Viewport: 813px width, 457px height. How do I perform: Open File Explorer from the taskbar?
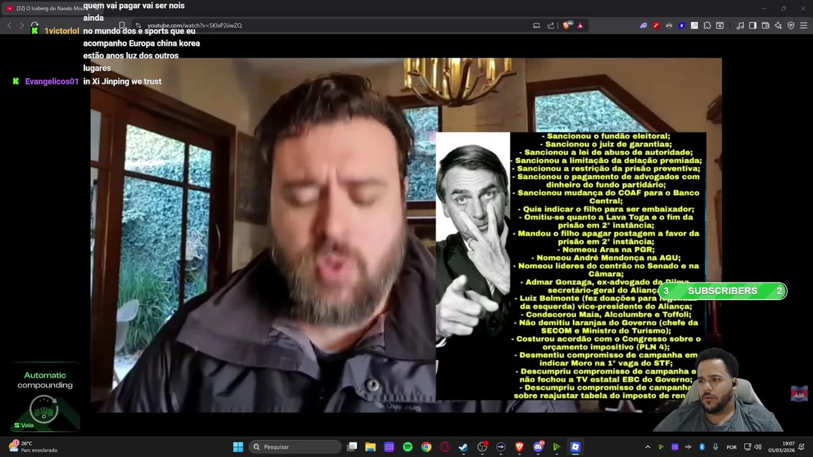point(370,447)
